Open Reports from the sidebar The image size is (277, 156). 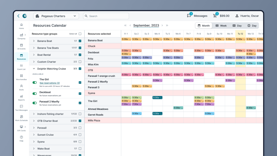click(21, 98)
